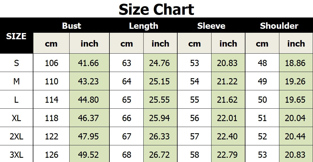Click the shoulder inch value 20.44
Viewport: 313px width, 162px height.
(295, 136)
